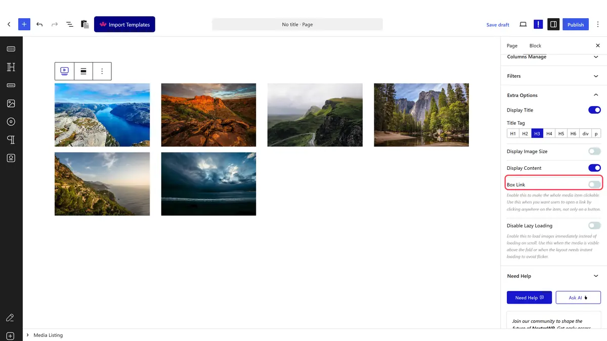The image size is (607, 341).
Task: Select the container columns icon in left sidebar
Action: pyautogui.click(x=11, y=49)
